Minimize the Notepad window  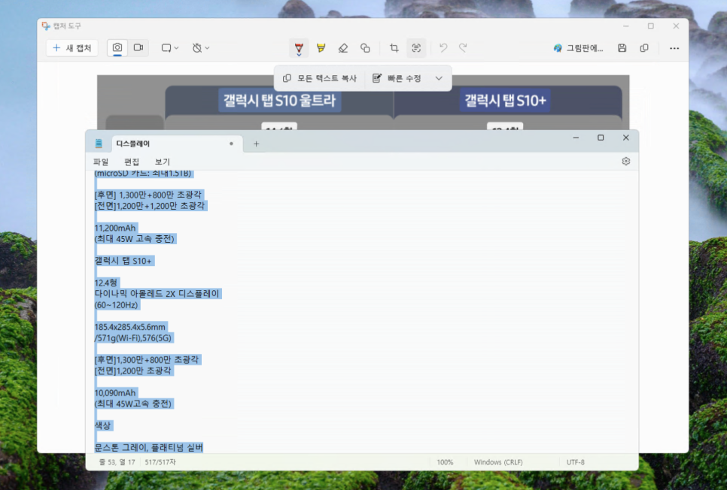click(576, 138)
